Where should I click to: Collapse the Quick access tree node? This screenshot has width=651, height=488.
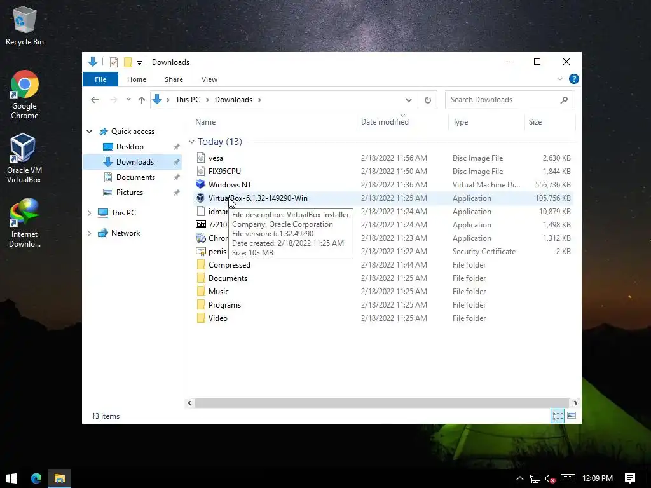tap(89, 131)
